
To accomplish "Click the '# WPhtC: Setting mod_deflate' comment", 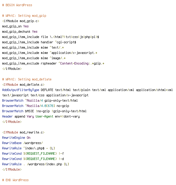I will (27, 80).
